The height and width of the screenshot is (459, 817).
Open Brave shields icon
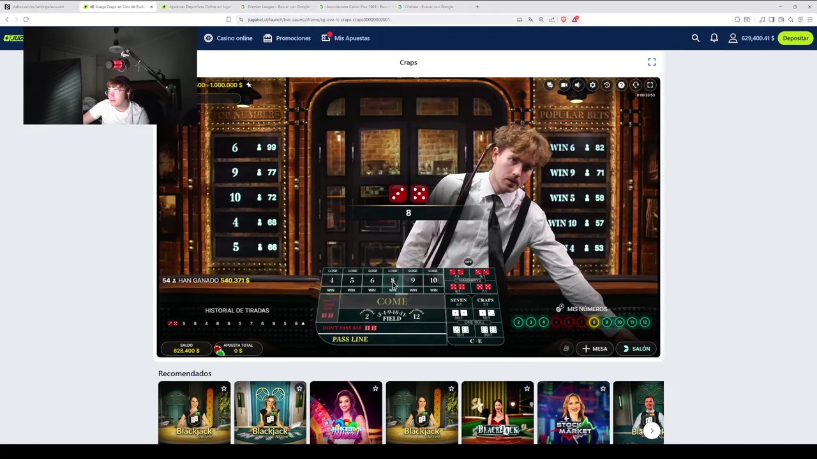tap(563, 19)
